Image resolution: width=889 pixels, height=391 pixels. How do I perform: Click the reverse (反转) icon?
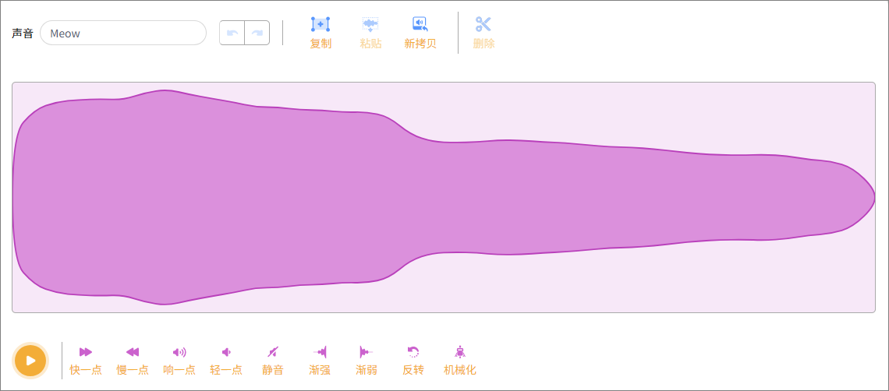pyautogui.click(x=413, y=352)
